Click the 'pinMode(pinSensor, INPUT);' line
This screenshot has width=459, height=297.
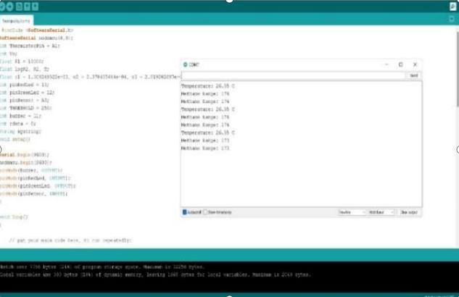pyautogui.click(x=33, y=193)
